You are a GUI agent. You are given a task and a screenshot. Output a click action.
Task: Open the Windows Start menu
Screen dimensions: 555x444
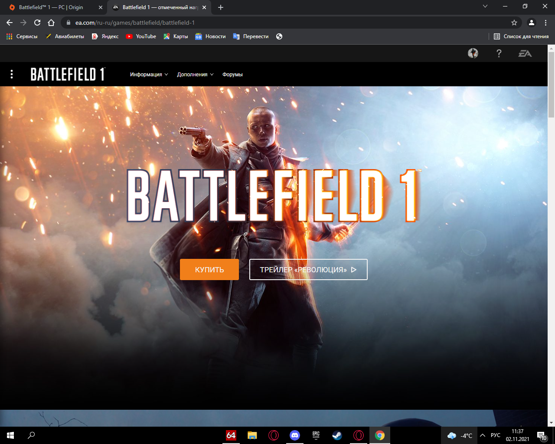[x=10, y=435]
